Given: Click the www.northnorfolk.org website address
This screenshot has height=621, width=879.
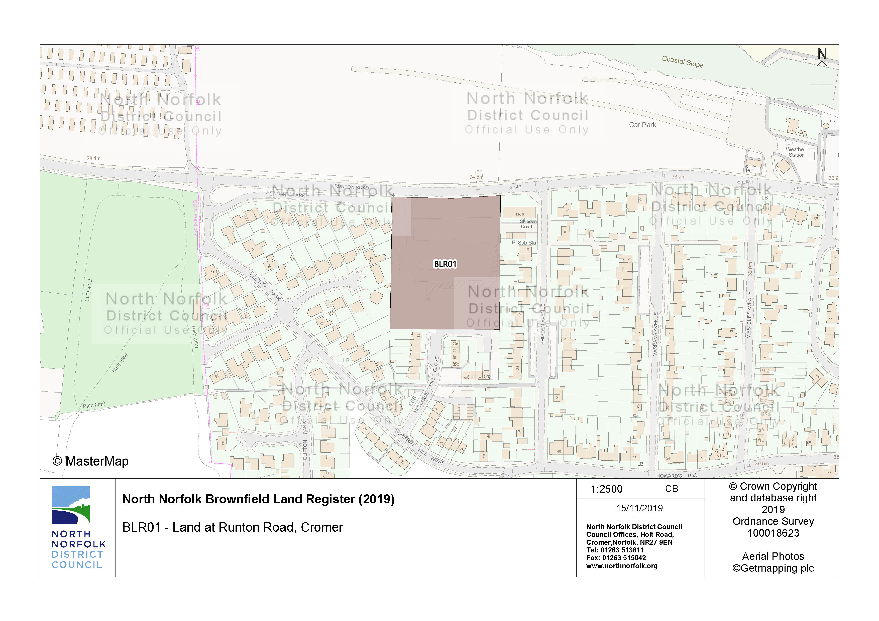Looking at the screenshot, I should pos(622,566).
